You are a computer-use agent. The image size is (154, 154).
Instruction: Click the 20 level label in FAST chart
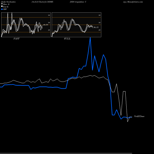(x=49, y=30)
